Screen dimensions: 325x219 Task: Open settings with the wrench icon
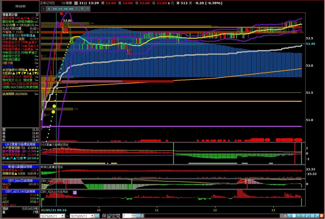[x=317, y=216]
